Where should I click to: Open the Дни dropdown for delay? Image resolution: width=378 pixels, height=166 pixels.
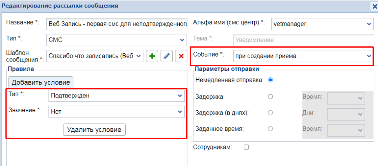346,114
